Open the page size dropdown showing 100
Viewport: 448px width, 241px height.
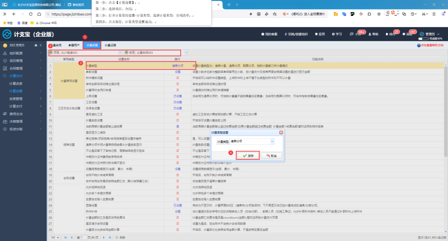pos(54,237)
